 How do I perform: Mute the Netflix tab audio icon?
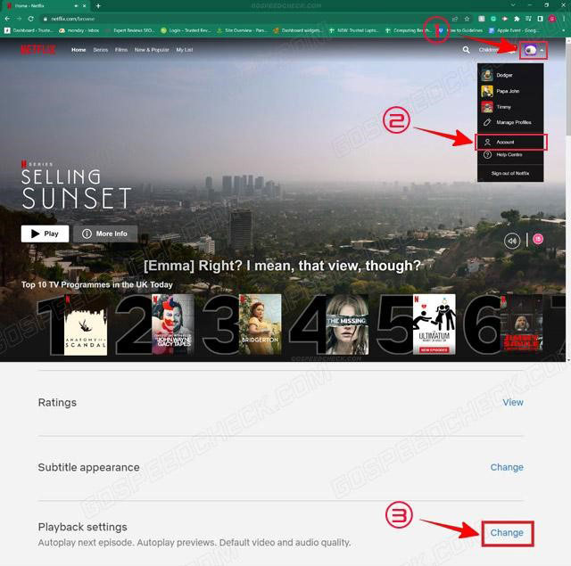76,6
